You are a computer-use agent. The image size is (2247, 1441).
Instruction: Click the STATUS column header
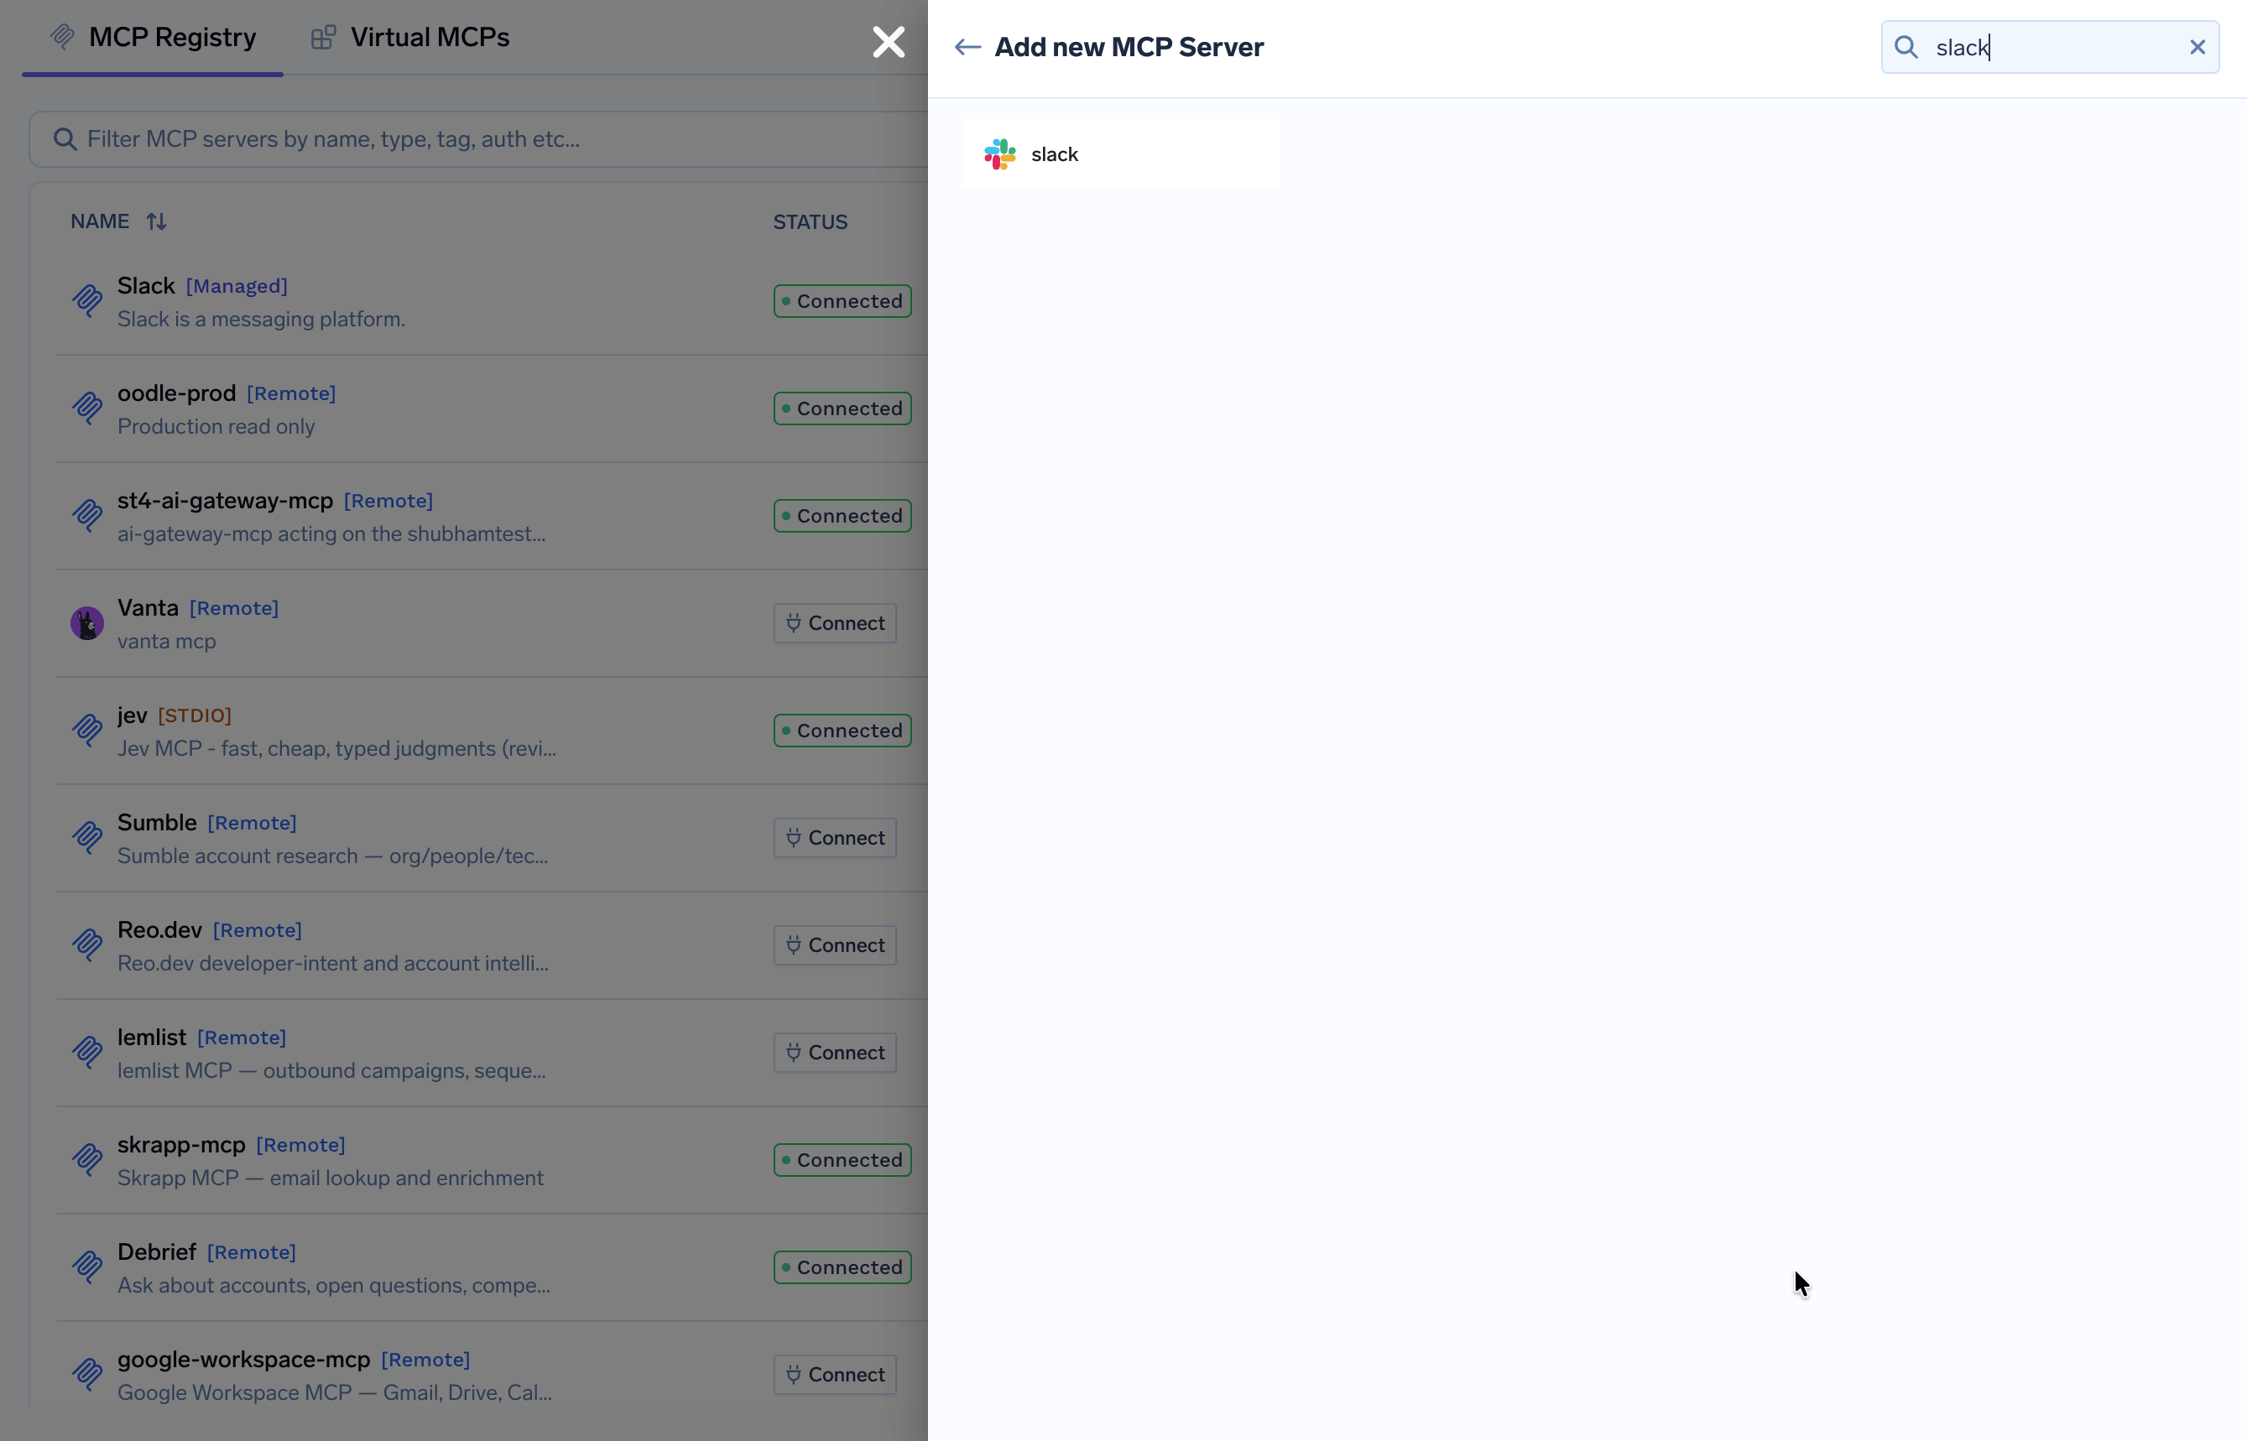pyautogui.click(x=810, y=221)
